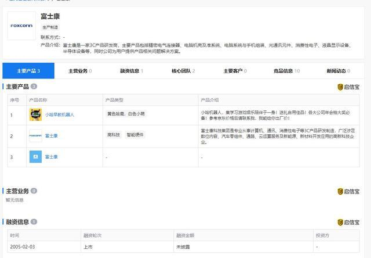371x258 pixels.
Task: Click the 启信宝 logo beside 主要产品 section
Action: tap(348, 87)
